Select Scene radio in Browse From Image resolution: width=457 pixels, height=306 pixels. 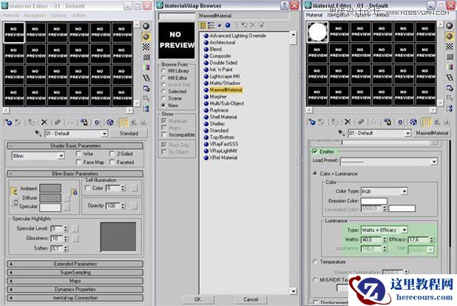163,98
